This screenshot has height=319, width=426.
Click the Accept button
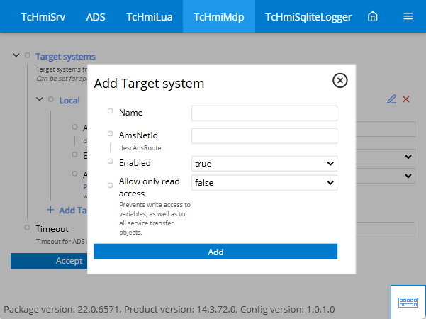(x=49, y=261)
